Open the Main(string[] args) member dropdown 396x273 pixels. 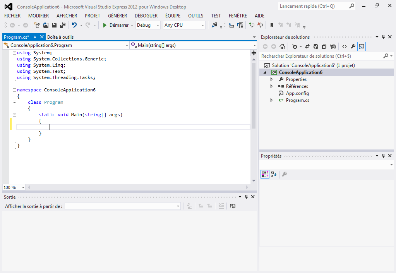point(194,45)
